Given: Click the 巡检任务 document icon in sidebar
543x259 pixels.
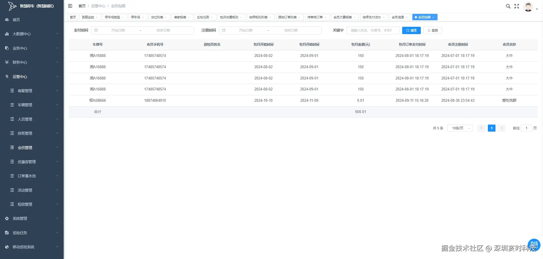Looking at the screenshot, I should 7,233.
